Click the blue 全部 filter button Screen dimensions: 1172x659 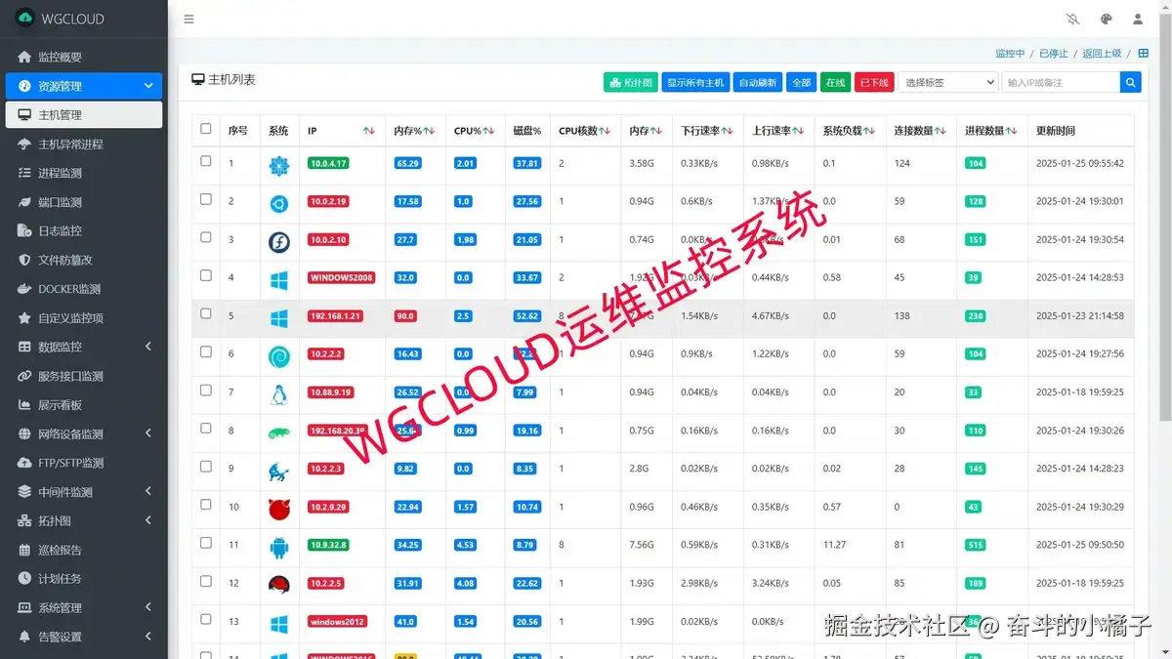click(802, 83)
